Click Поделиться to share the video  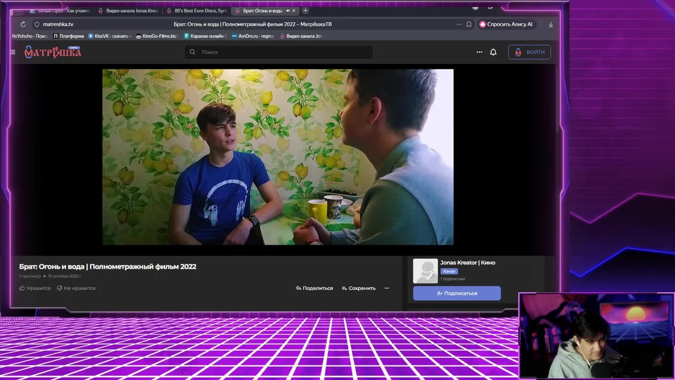point(314,288)
